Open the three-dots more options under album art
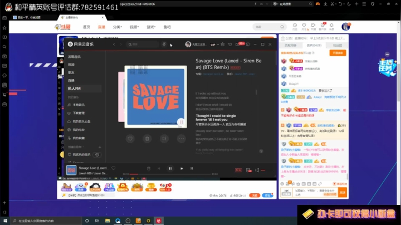 click(x=182, y=139)
